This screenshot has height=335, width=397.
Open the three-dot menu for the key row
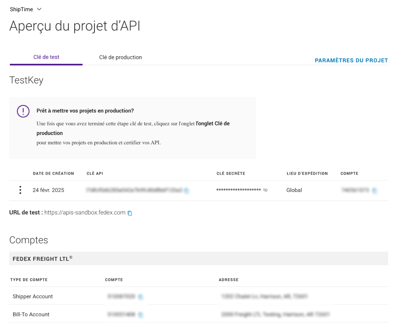point(20,190)
